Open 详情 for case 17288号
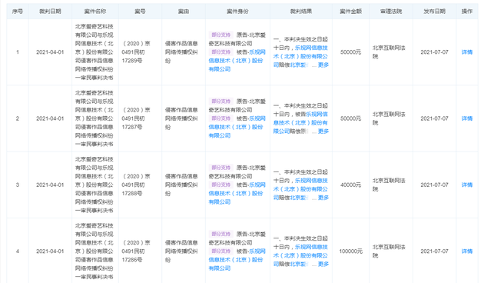The height and width of the screenshot is (283, 484). (x=467, y=185)
